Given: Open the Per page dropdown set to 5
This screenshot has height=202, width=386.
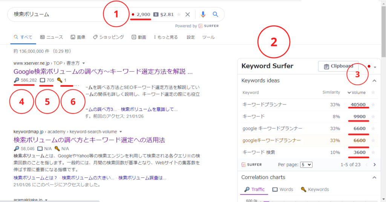Looking at the screenshot, I should [x=306, y=165].
